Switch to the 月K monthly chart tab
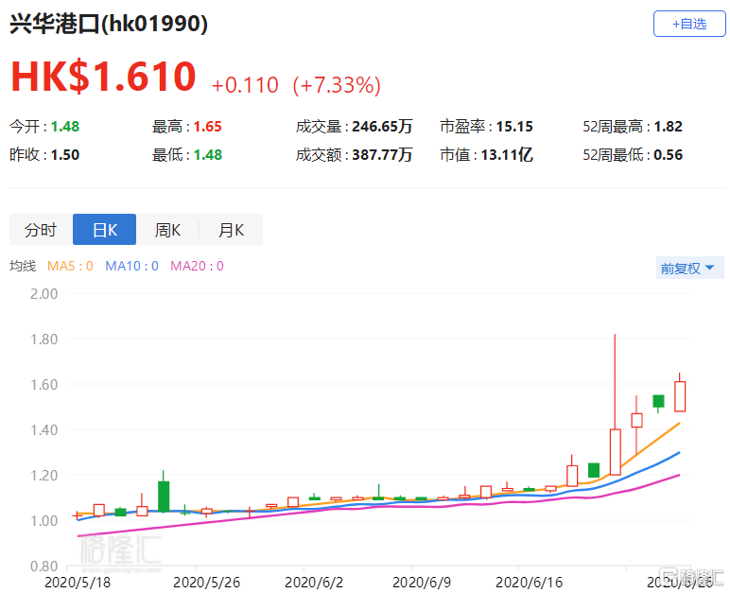 pyautogui.click(x=231, y=230)
